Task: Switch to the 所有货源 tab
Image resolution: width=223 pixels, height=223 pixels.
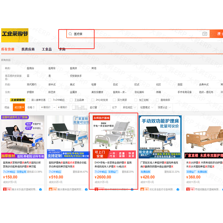Action: 8,49
